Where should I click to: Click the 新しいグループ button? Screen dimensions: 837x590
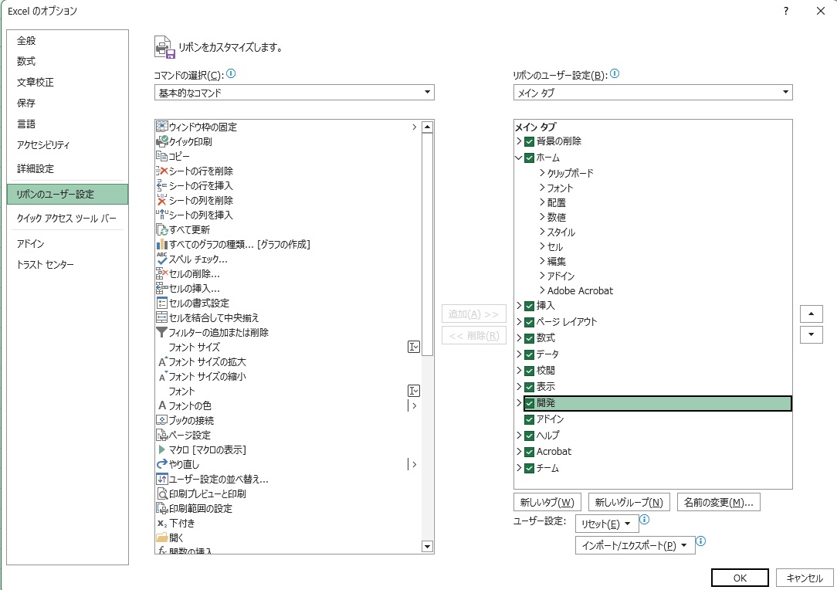[x=629, y=502]
